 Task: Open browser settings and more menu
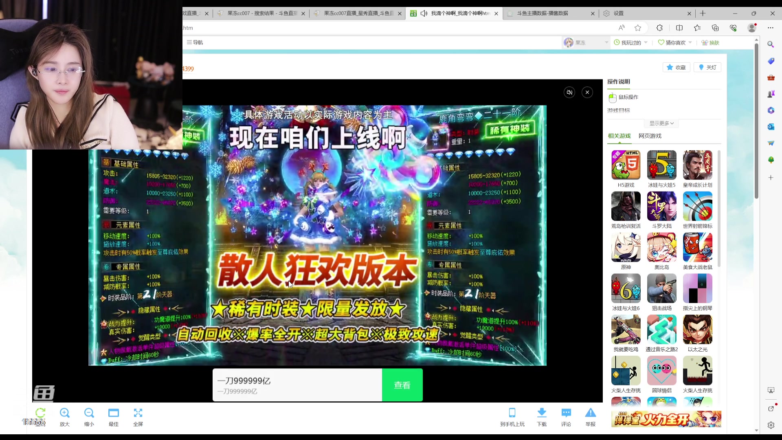771,28
